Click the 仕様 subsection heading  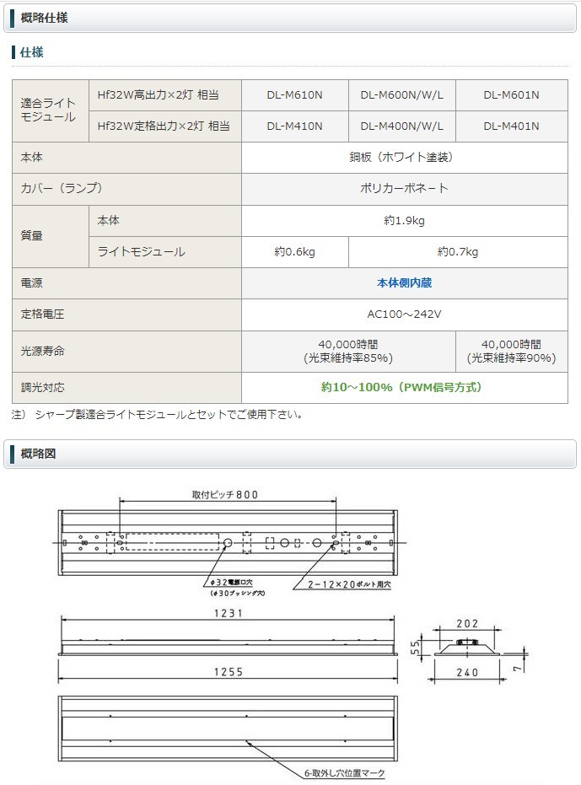31,52
